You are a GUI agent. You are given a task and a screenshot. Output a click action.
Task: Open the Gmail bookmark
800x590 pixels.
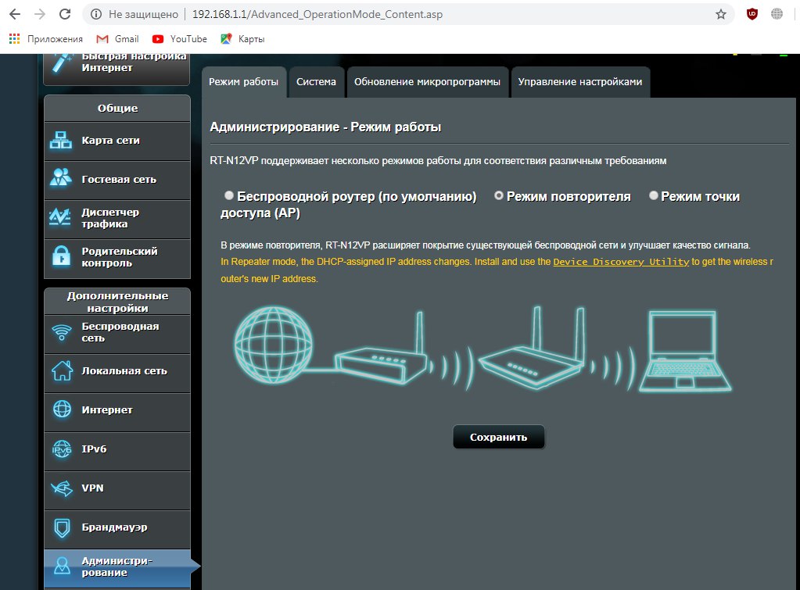pyautogui.click(x=117, y=39)
